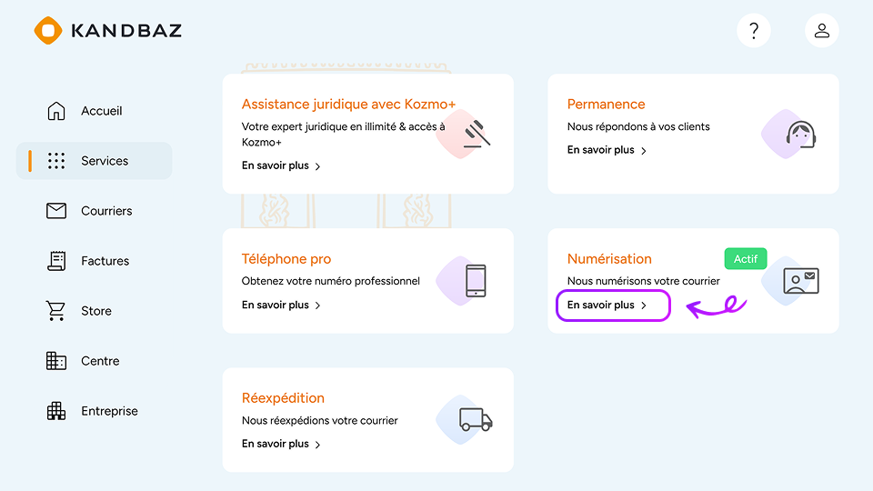Click the Centre building icon

(56, 361)
